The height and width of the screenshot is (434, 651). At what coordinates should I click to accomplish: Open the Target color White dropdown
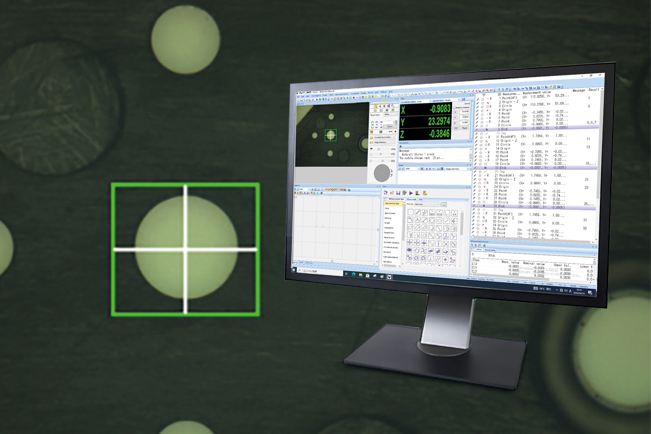pos(390,114)
